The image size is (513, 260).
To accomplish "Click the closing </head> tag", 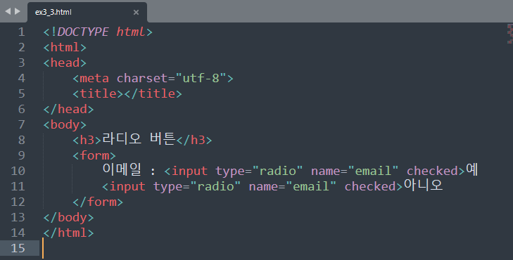I will coord(69,109).
